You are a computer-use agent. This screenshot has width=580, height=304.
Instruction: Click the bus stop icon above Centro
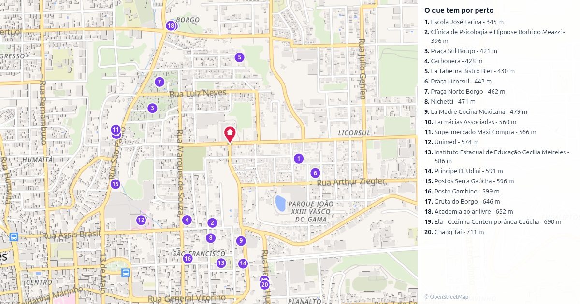pyautogui.click(x=126, y=273)
